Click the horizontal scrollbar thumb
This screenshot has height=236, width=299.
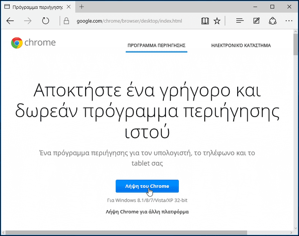[126, 233]
